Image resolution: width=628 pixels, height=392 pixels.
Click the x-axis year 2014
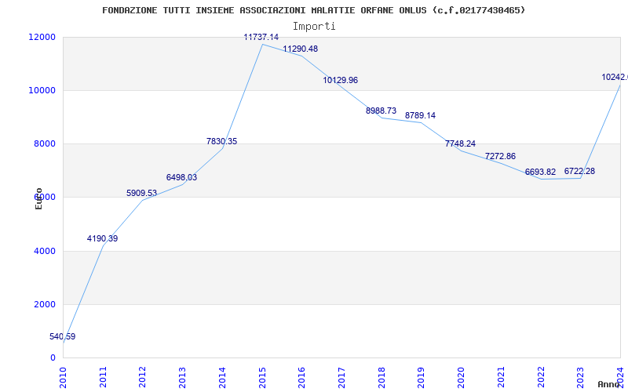tap(222, 378)
